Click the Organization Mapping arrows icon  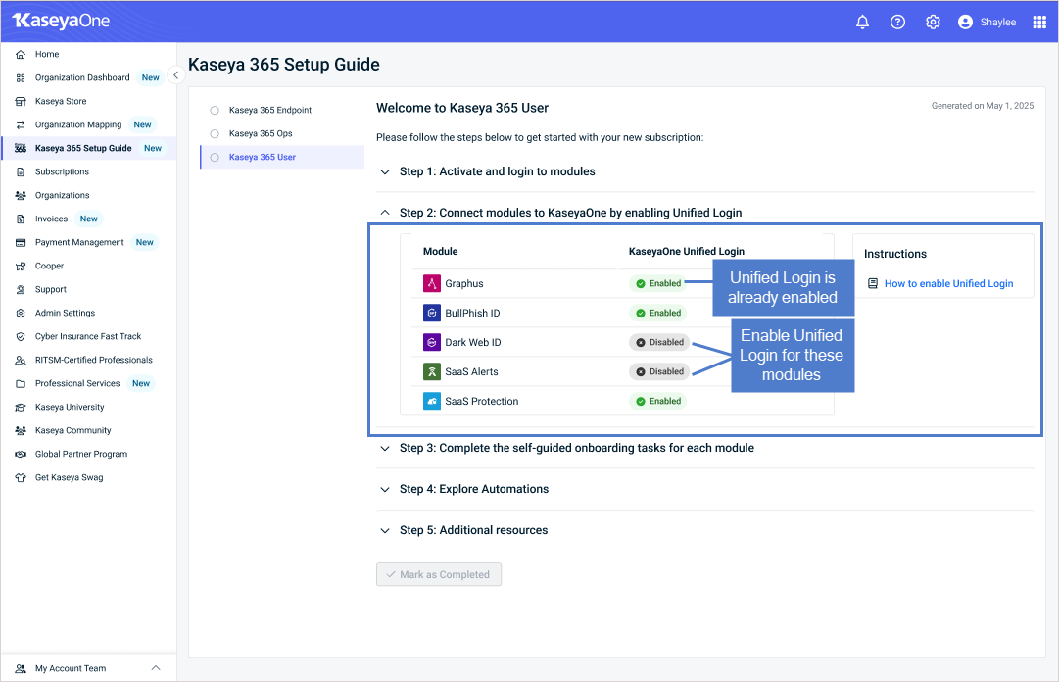pyautogui.click(x=21, y=124)
